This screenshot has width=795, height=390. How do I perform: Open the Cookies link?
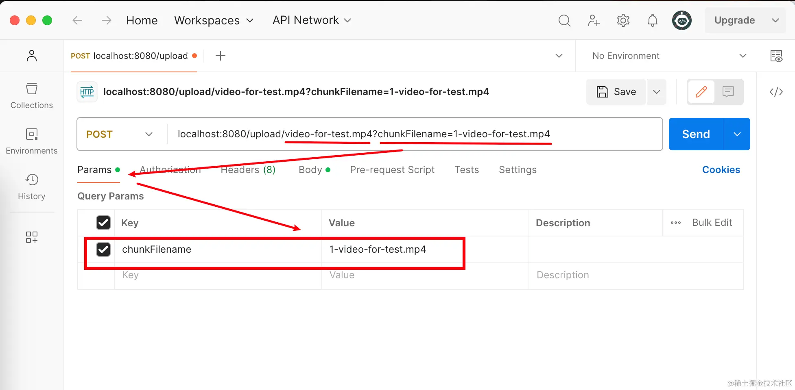[x=721, y=170]
